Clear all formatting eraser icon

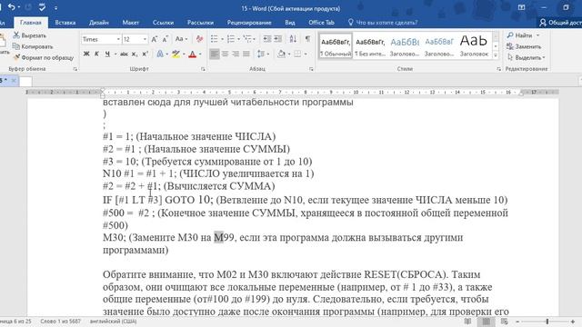199,39
